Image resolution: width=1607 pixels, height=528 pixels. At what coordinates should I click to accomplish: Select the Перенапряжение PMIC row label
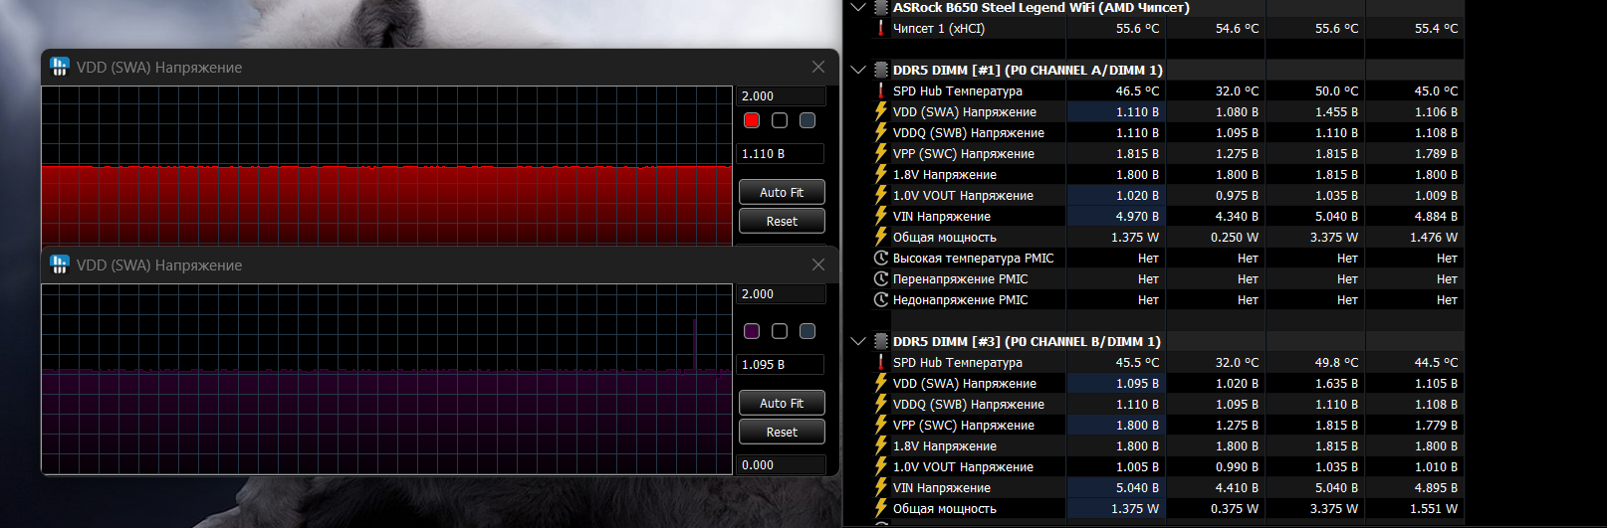pyautogui.click(x=960, y=278)
